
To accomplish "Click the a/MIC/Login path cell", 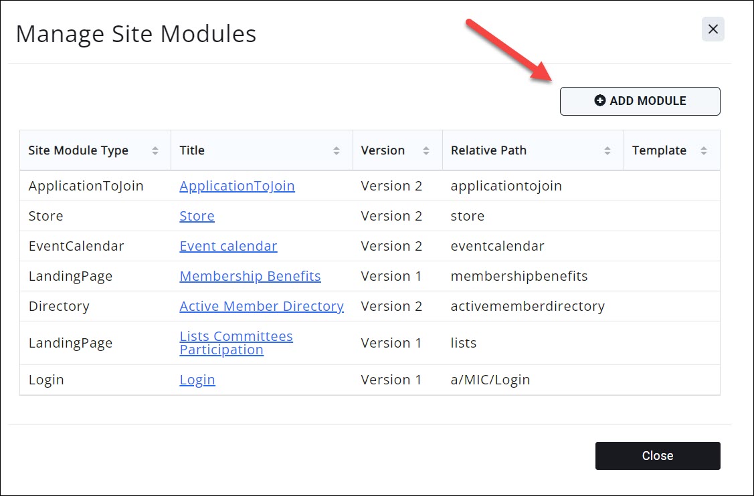I will pyautogui.click(x=490, y=380).
